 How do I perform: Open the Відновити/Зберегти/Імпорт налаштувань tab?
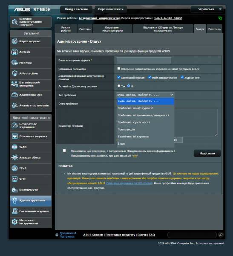click(x=163, y=29)
